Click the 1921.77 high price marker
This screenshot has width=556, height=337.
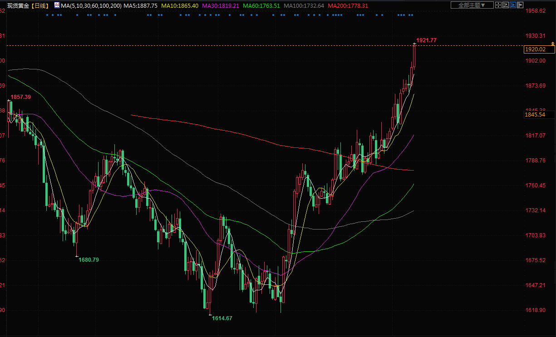tap(426, 40)
